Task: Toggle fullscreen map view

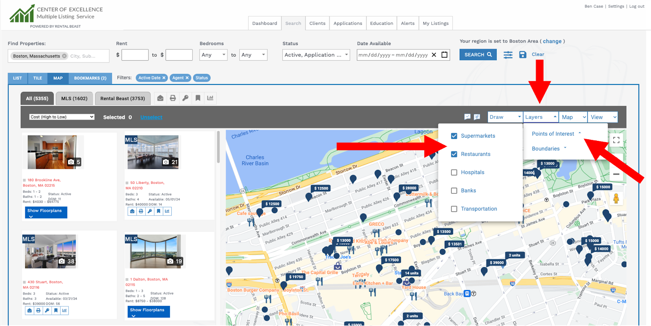Action: [616, 140]
